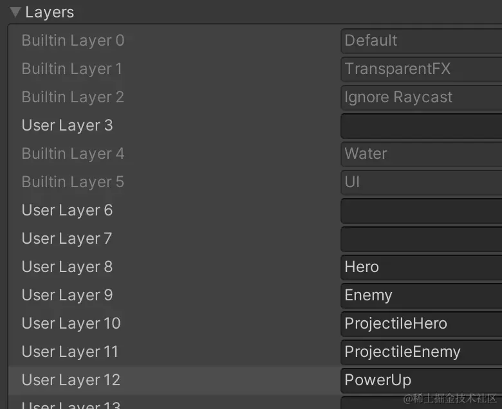Click the TransparentFX builtin layer field
This screenshot has height=409, width=502.
[421, 69]
